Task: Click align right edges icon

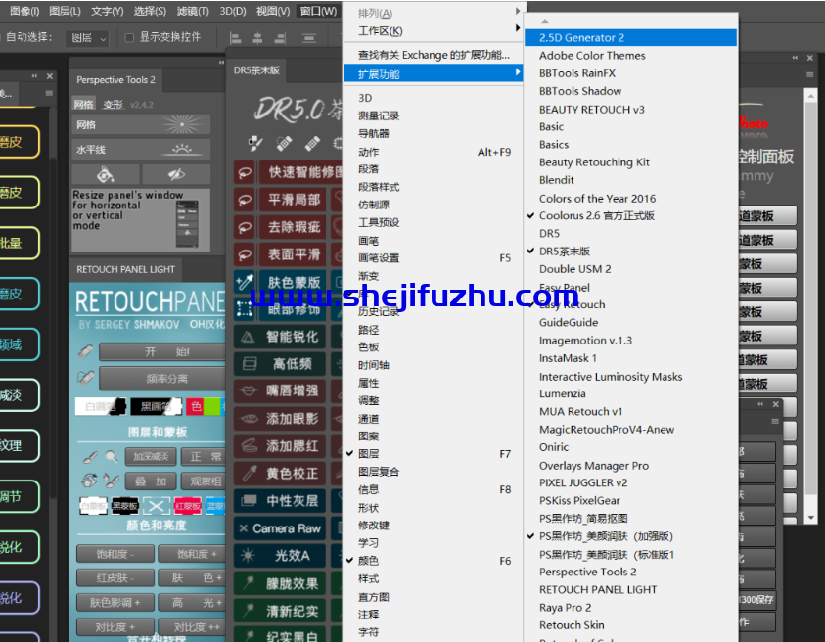Action: tap(280, 38)
